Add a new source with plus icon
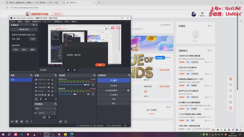The image size is (244, 137). tap(36, 99)
